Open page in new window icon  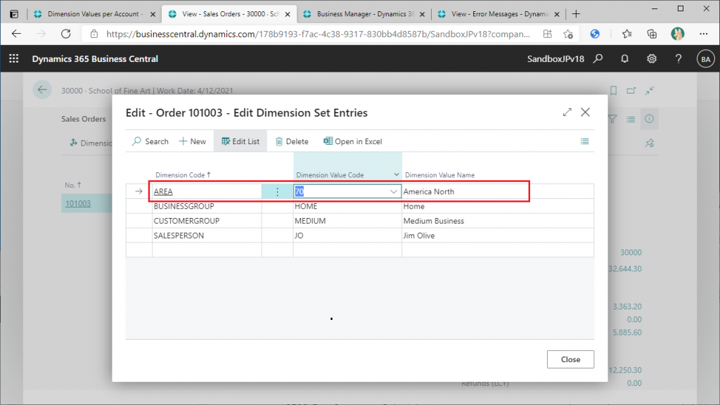coord(631,91)
